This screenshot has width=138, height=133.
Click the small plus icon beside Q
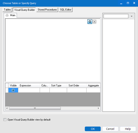pos(95,22)
